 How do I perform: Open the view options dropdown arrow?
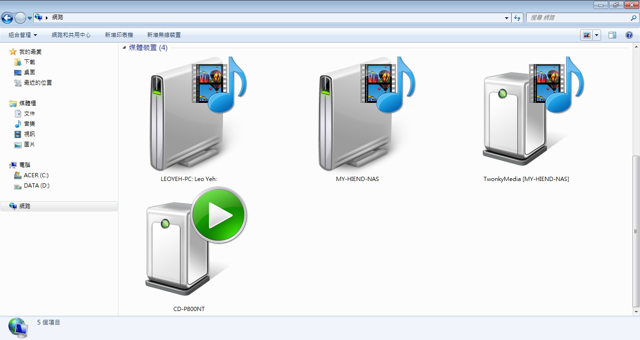597,35
